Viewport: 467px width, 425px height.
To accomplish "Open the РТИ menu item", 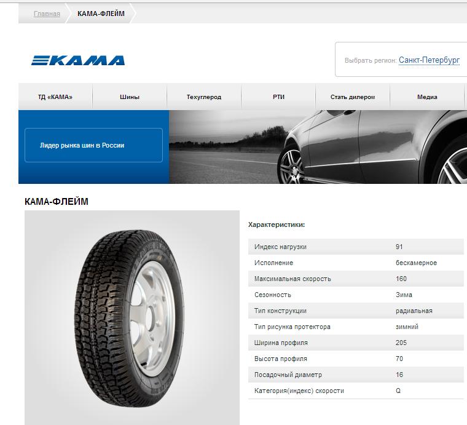I will pos(278,97).
